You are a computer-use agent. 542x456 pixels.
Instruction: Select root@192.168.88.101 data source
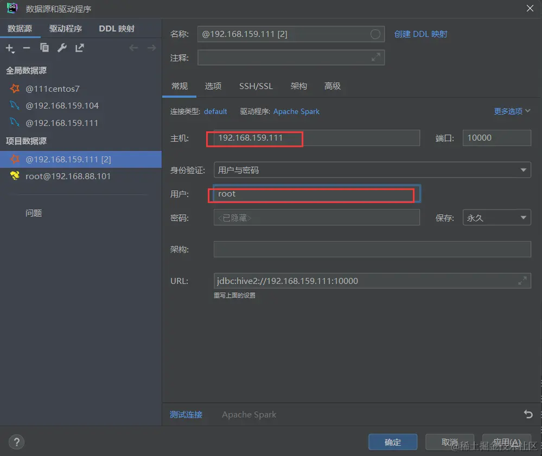click(x=81, y=176)
